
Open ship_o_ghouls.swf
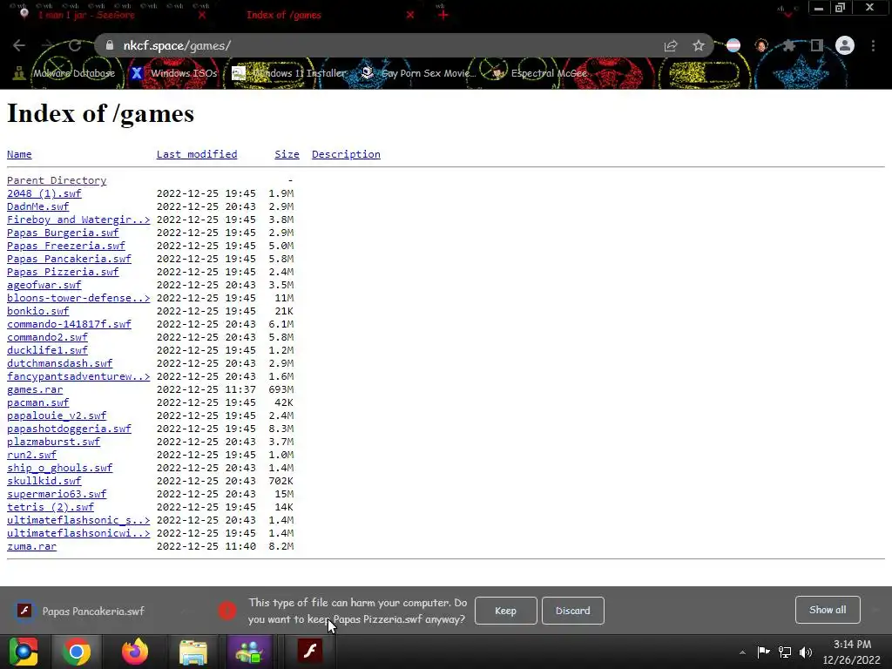(60, 468)
